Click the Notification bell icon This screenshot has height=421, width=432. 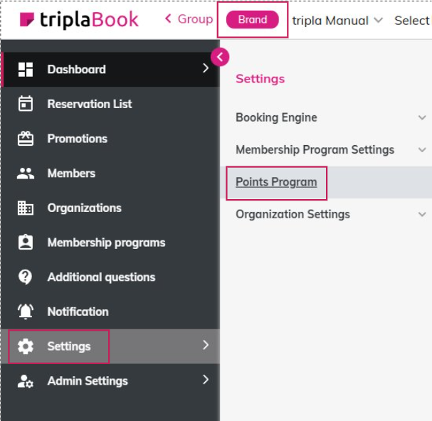[x=26, y=311]
